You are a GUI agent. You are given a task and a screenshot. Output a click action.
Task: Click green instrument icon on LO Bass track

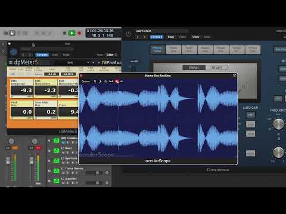(57, 150)
